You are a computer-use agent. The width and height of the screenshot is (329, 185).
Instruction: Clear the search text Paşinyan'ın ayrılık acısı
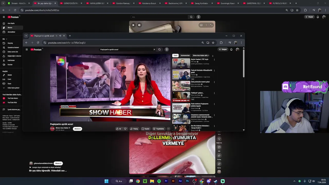154,50
